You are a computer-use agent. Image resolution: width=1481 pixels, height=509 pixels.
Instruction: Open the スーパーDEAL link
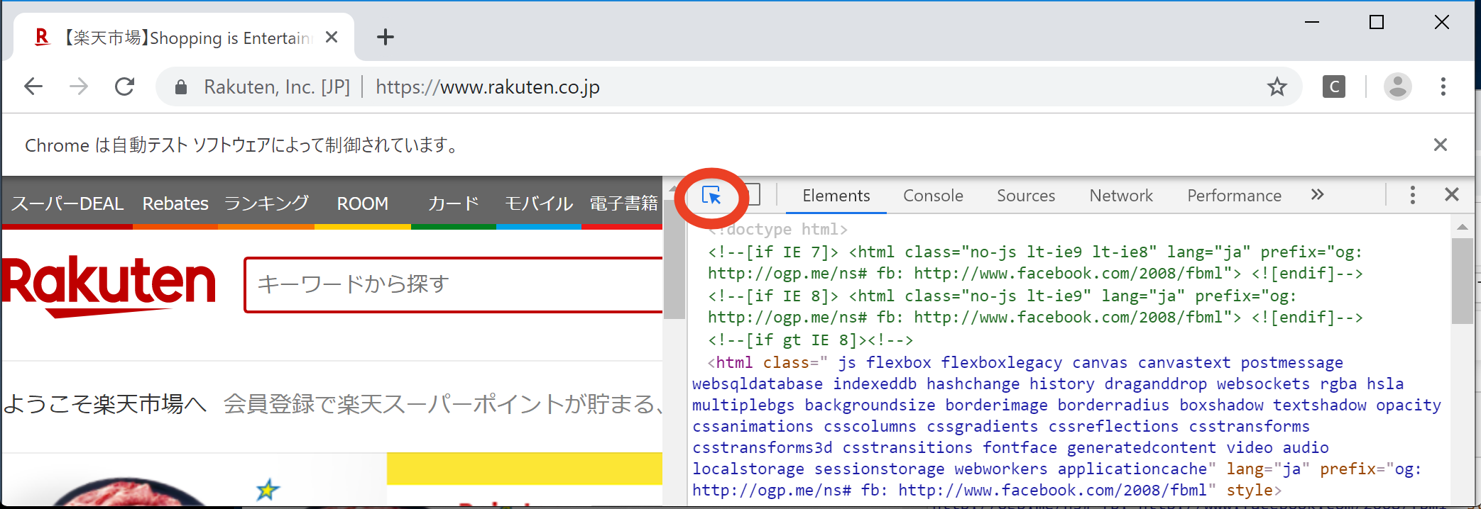67,204
